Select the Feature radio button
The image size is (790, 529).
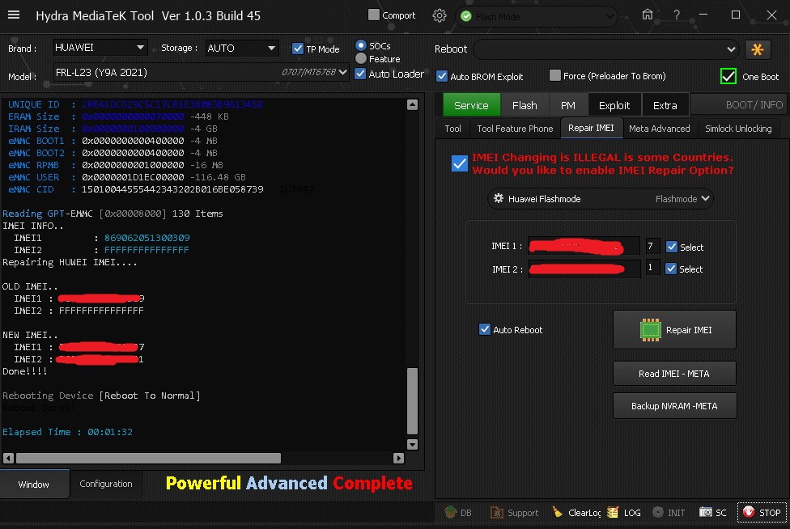(x=361, y=58)
